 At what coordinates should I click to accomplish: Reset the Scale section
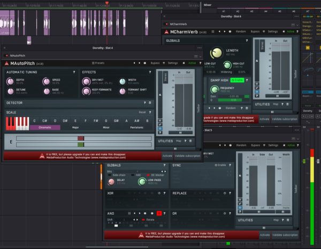(x=142, y=112)
